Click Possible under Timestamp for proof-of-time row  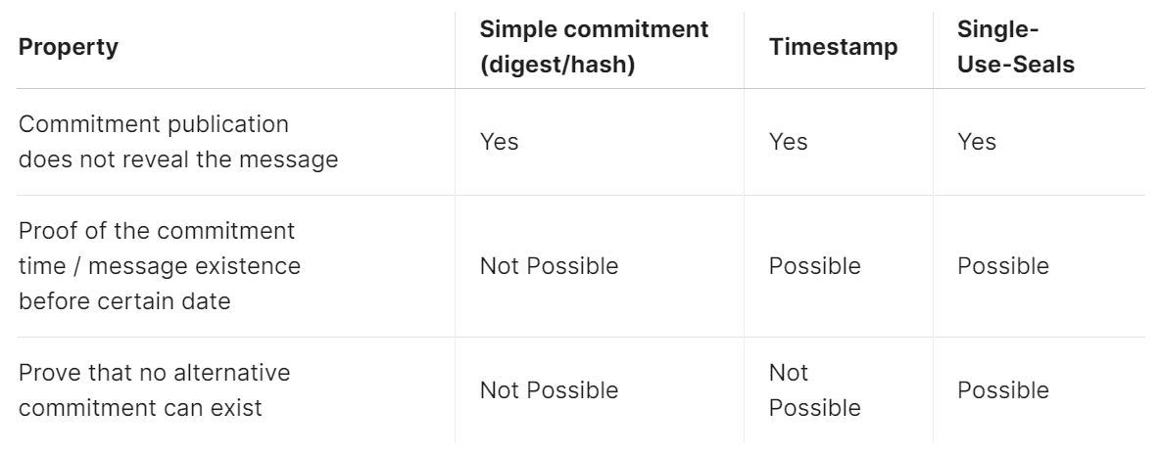[x=814, y=266]
